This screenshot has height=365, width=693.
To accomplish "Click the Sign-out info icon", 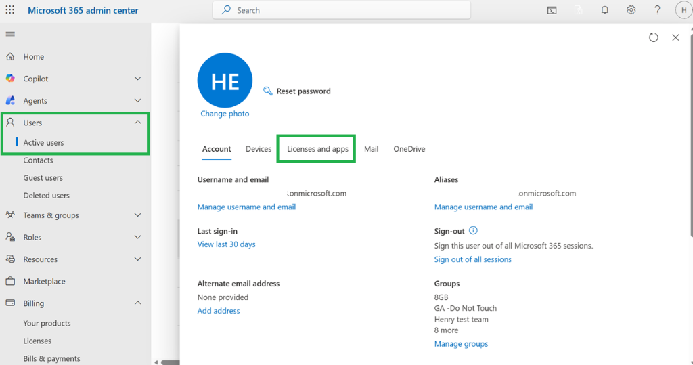I will pyautogui.click(x=473, y=230).
